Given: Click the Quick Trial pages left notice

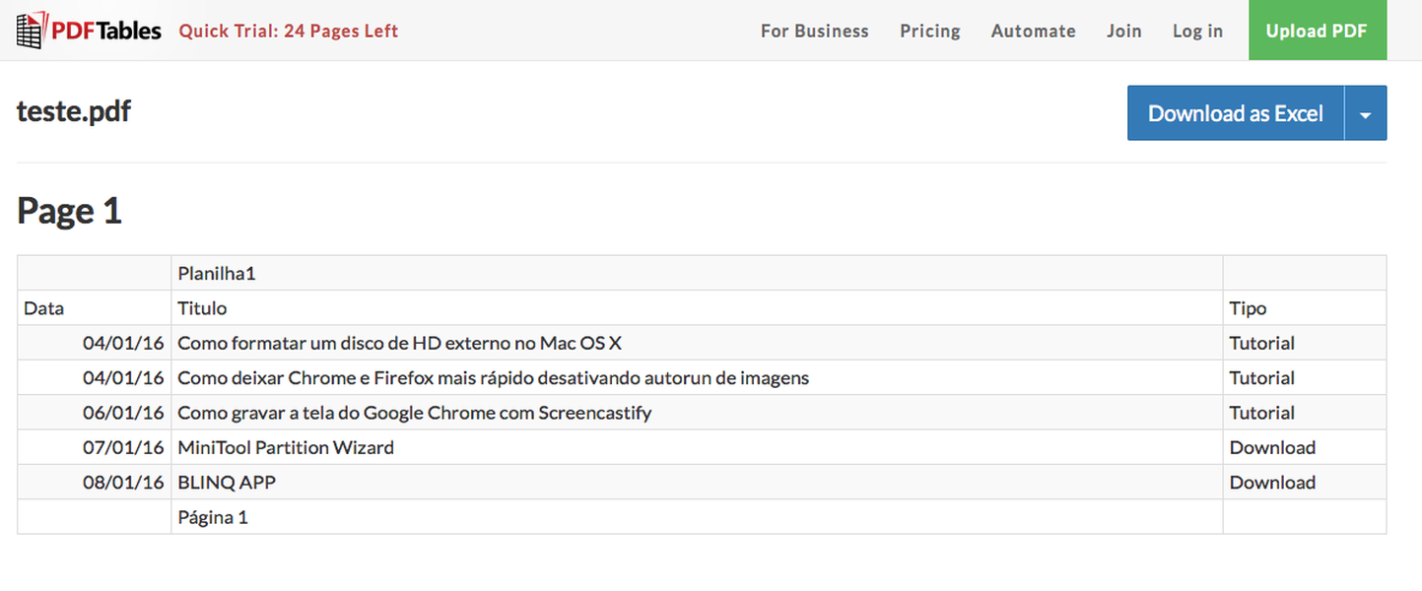Looking at the screenshot, I should [288, 31].
